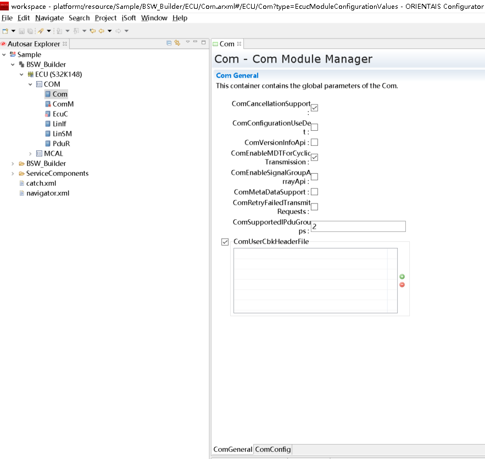This screenshot has width=485, height=459.
Task: Open the Autosar Explorer View Menu dropdown
Action: 187,43
